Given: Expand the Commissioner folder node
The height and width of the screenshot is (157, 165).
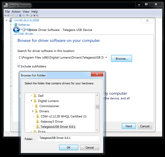Looking at the screenshot, I should [x=33, y=106].
